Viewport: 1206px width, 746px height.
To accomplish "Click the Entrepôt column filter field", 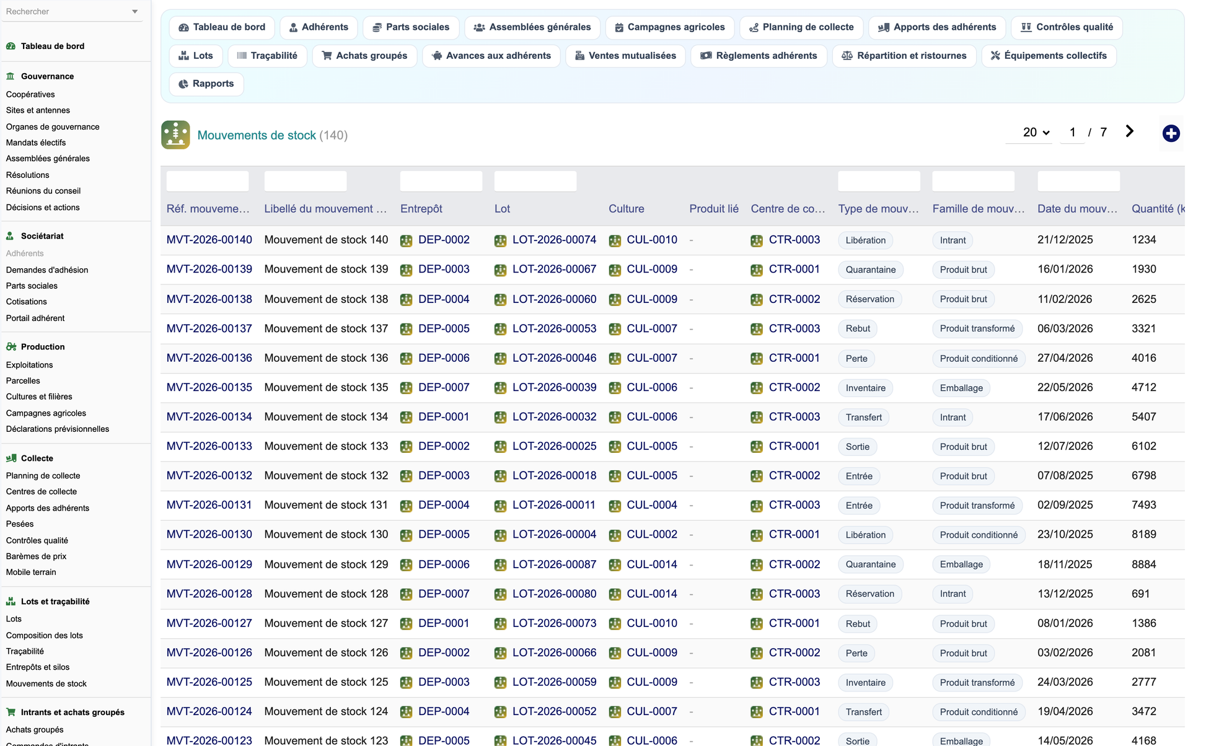I will point(441,181).
